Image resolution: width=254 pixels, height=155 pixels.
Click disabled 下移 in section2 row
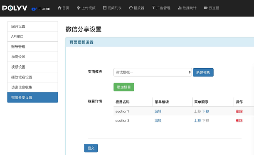pos(206,121)
